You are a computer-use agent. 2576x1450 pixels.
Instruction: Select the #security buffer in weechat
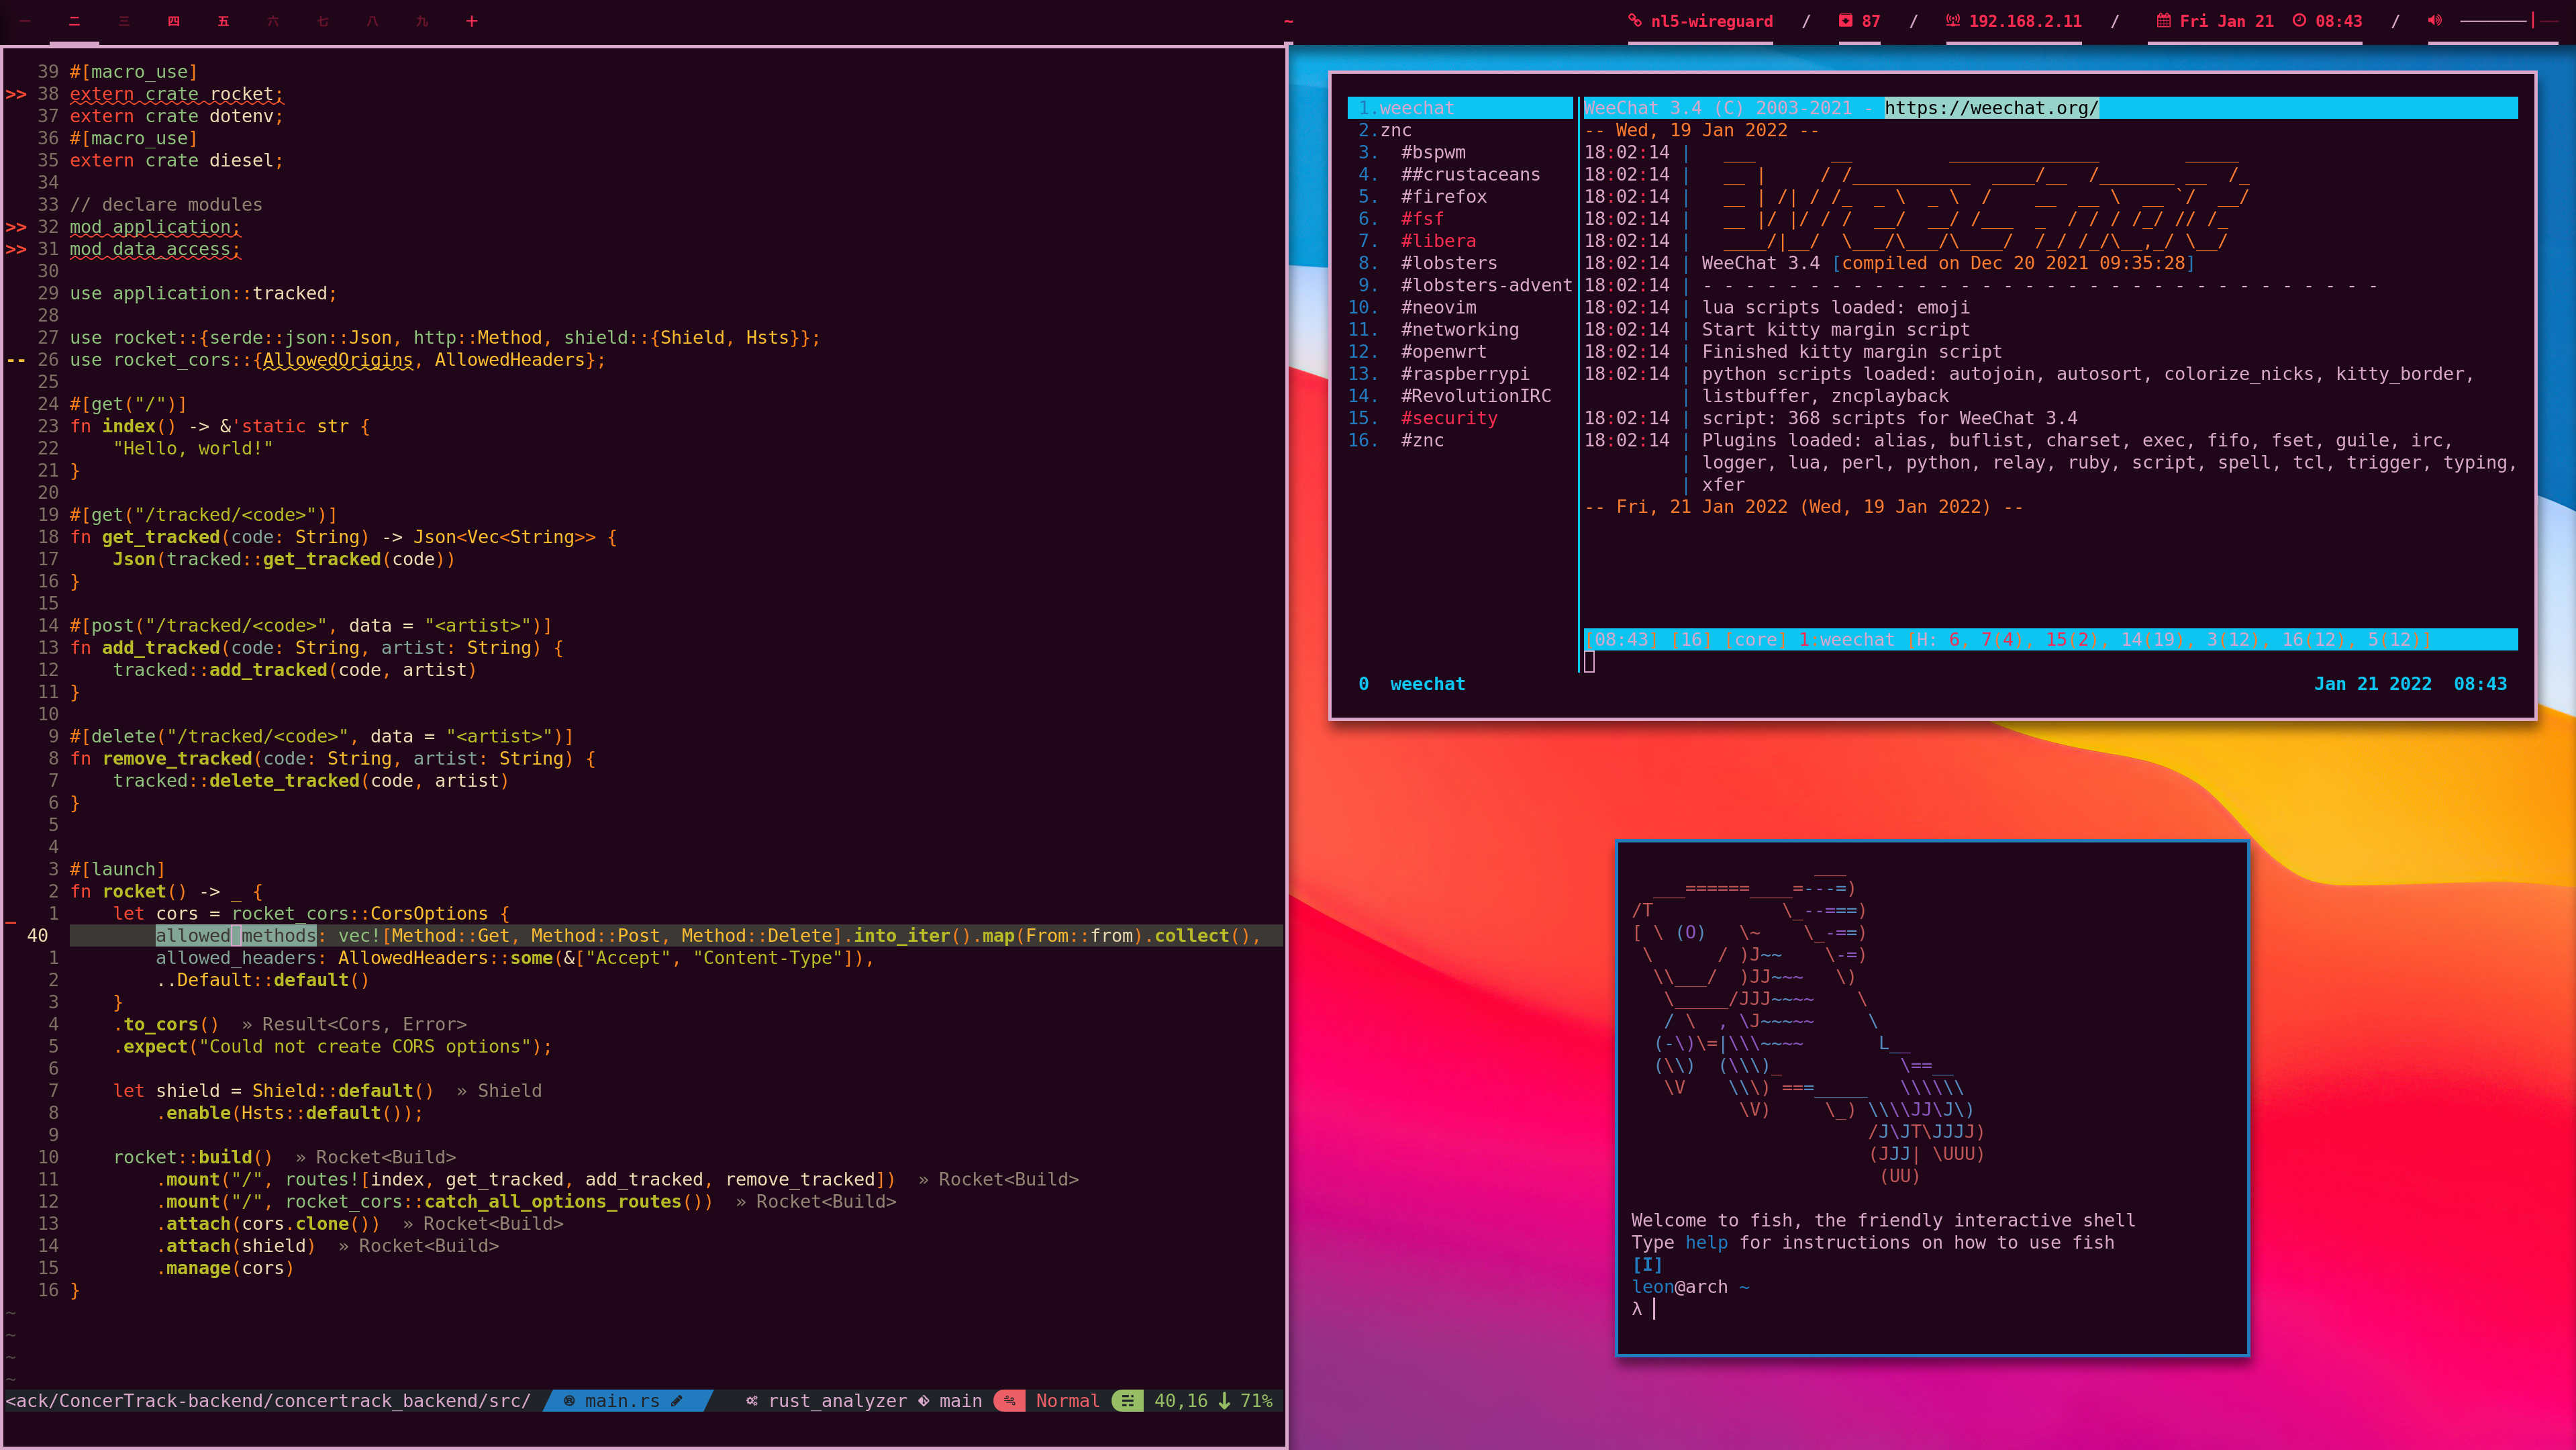tap(1448, 418)
